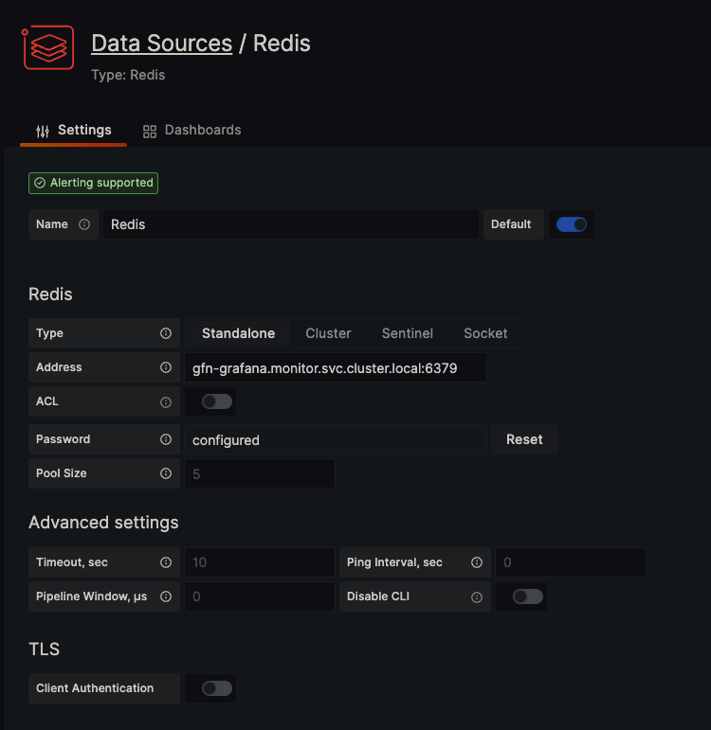Click the 'Pool Size' label text
711x730 pixels.
coord(62,473)
